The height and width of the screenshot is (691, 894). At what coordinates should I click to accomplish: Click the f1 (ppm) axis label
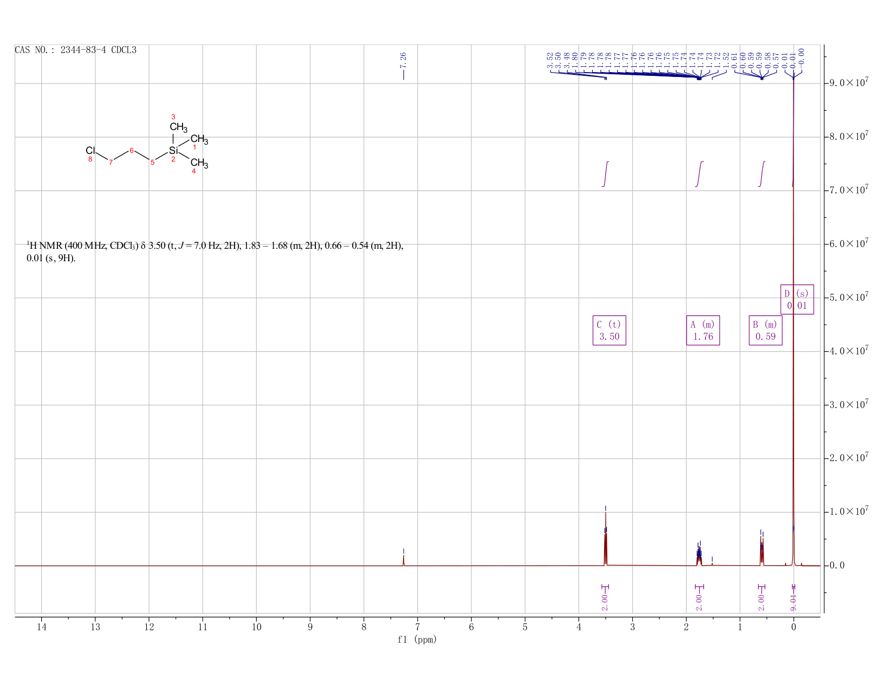(x=417, y=640)
